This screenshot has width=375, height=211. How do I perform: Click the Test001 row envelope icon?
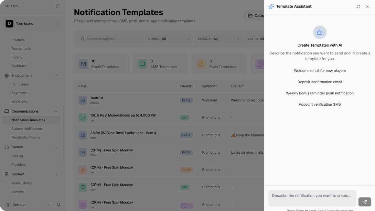pos(83,100)
